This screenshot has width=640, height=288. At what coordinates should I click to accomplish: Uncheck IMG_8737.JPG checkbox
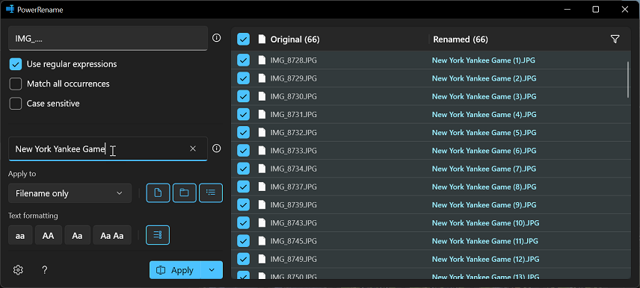(x=243, y=187)
